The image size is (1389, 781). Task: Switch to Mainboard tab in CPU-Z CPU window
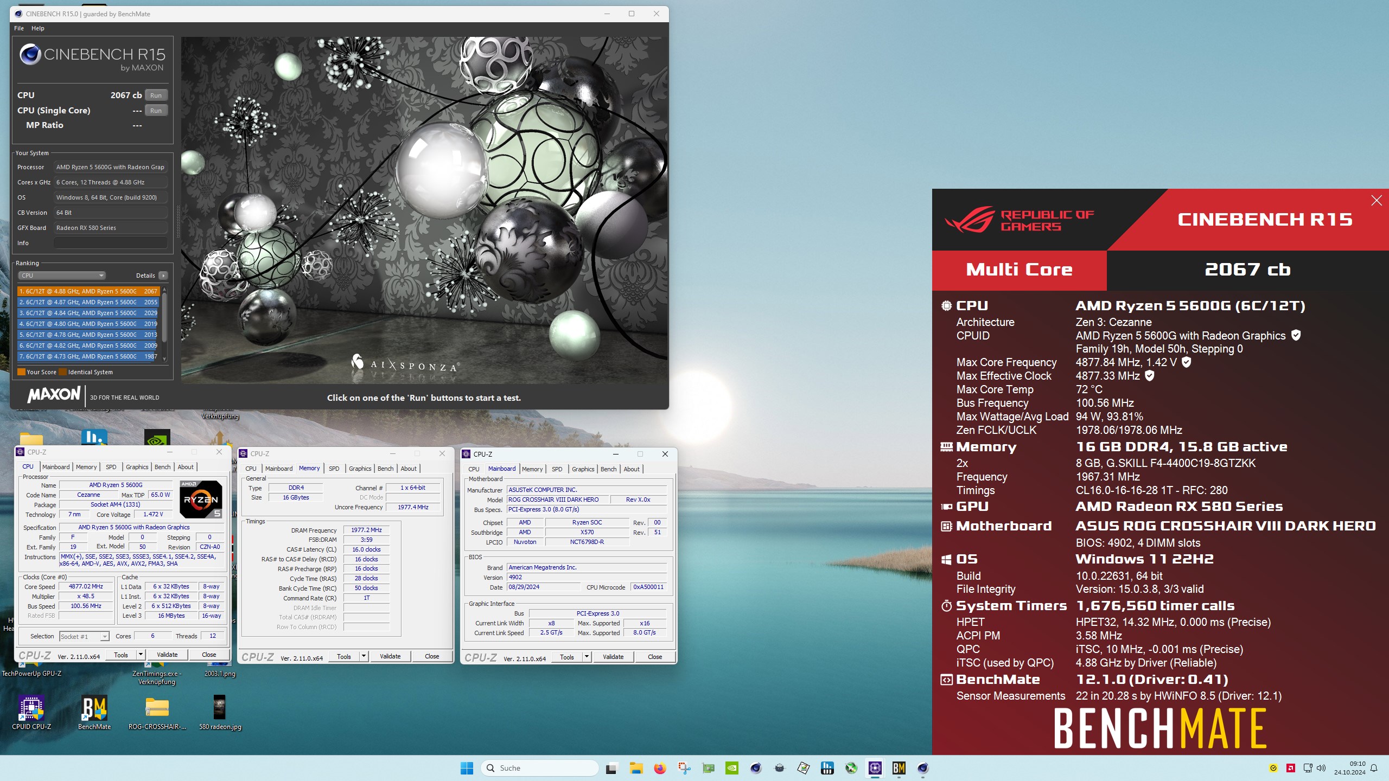[x=56, y=467]
